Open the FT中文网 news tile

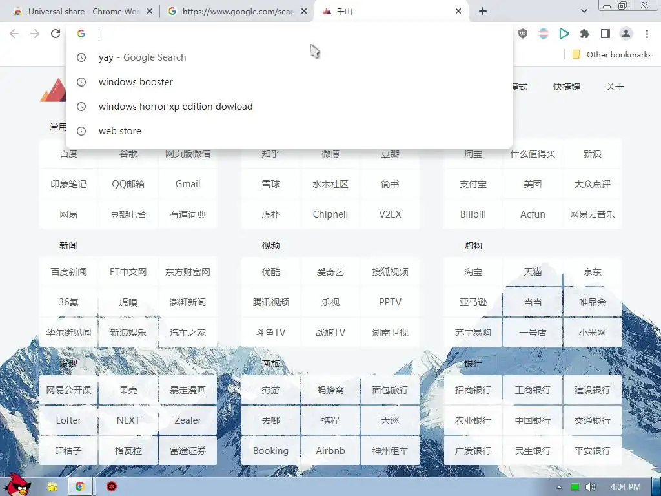click(x=128, y=272)
